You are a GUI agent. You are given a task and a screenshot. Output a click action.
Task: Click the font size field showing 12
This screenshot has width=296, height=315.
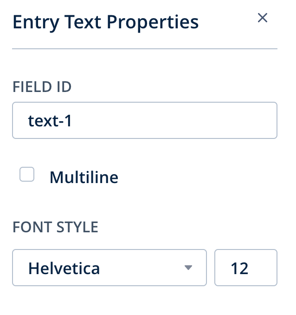pos(245,268)
